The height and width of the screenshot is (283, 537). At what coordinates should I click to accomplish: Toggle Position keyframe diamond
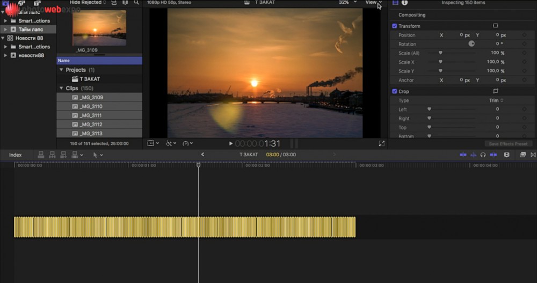coord(524,35)
